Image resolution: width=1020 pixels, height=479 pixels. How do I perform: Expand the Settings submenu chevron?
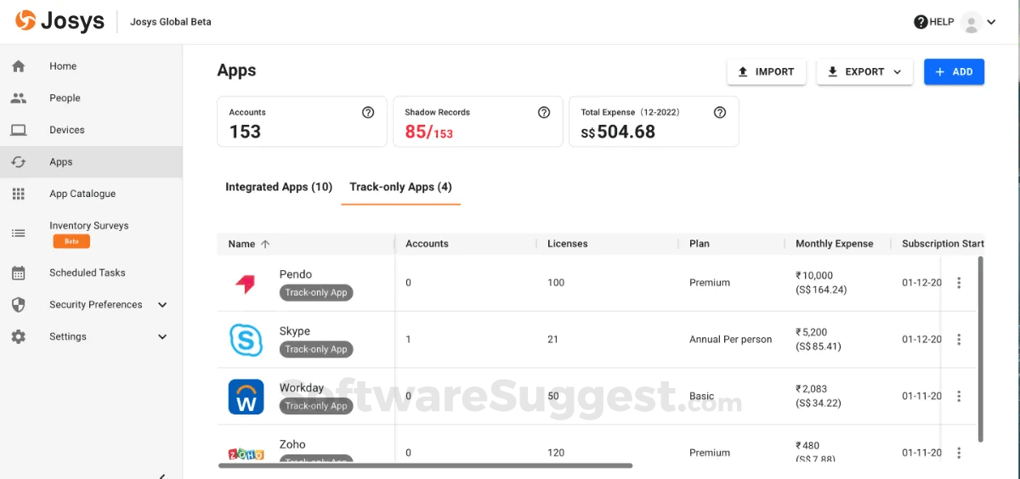162,336
